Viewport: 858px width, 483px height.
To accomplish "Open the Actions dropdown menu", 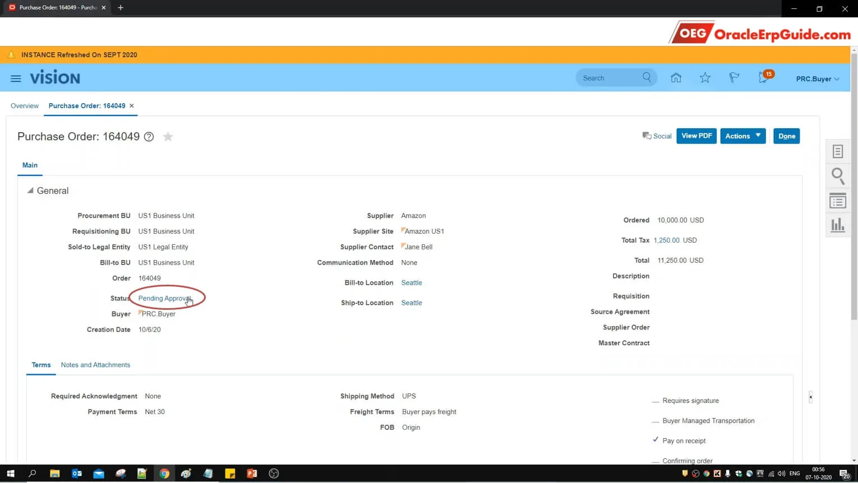I will pyautogui.click(x=743, y=136).
